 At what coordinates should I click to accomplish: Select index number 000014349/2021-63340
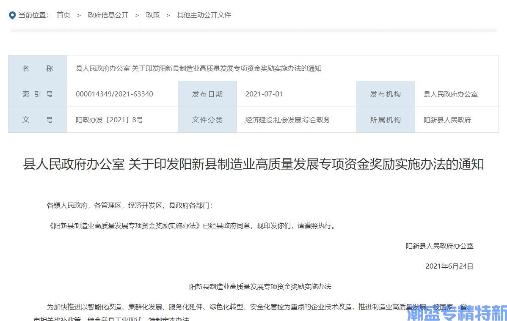(x=114, y=94)
